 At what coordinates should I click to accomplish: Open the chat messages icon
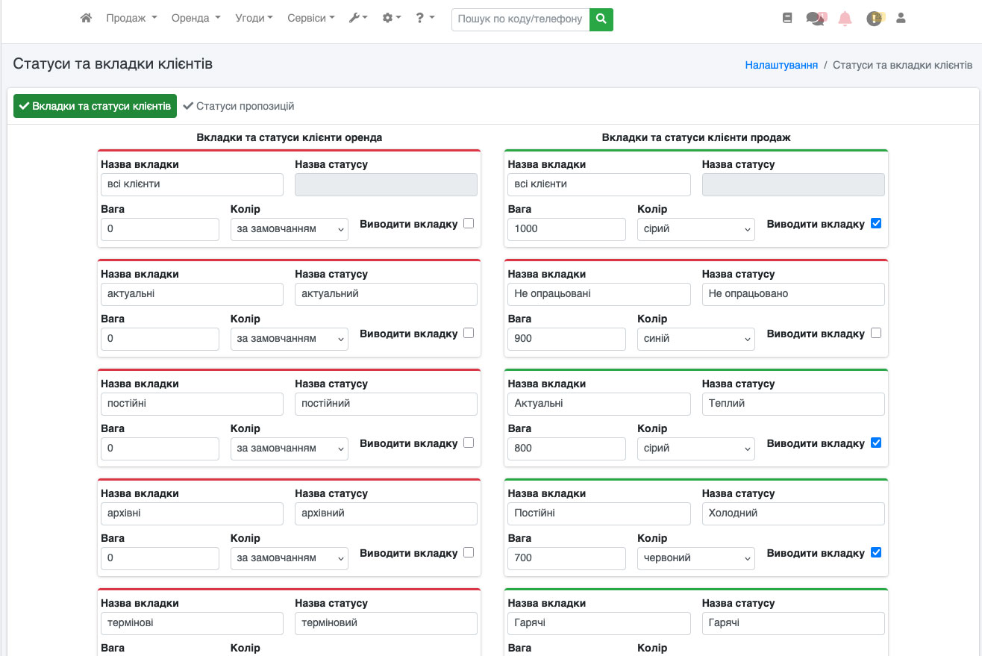(x=816, y=19)
